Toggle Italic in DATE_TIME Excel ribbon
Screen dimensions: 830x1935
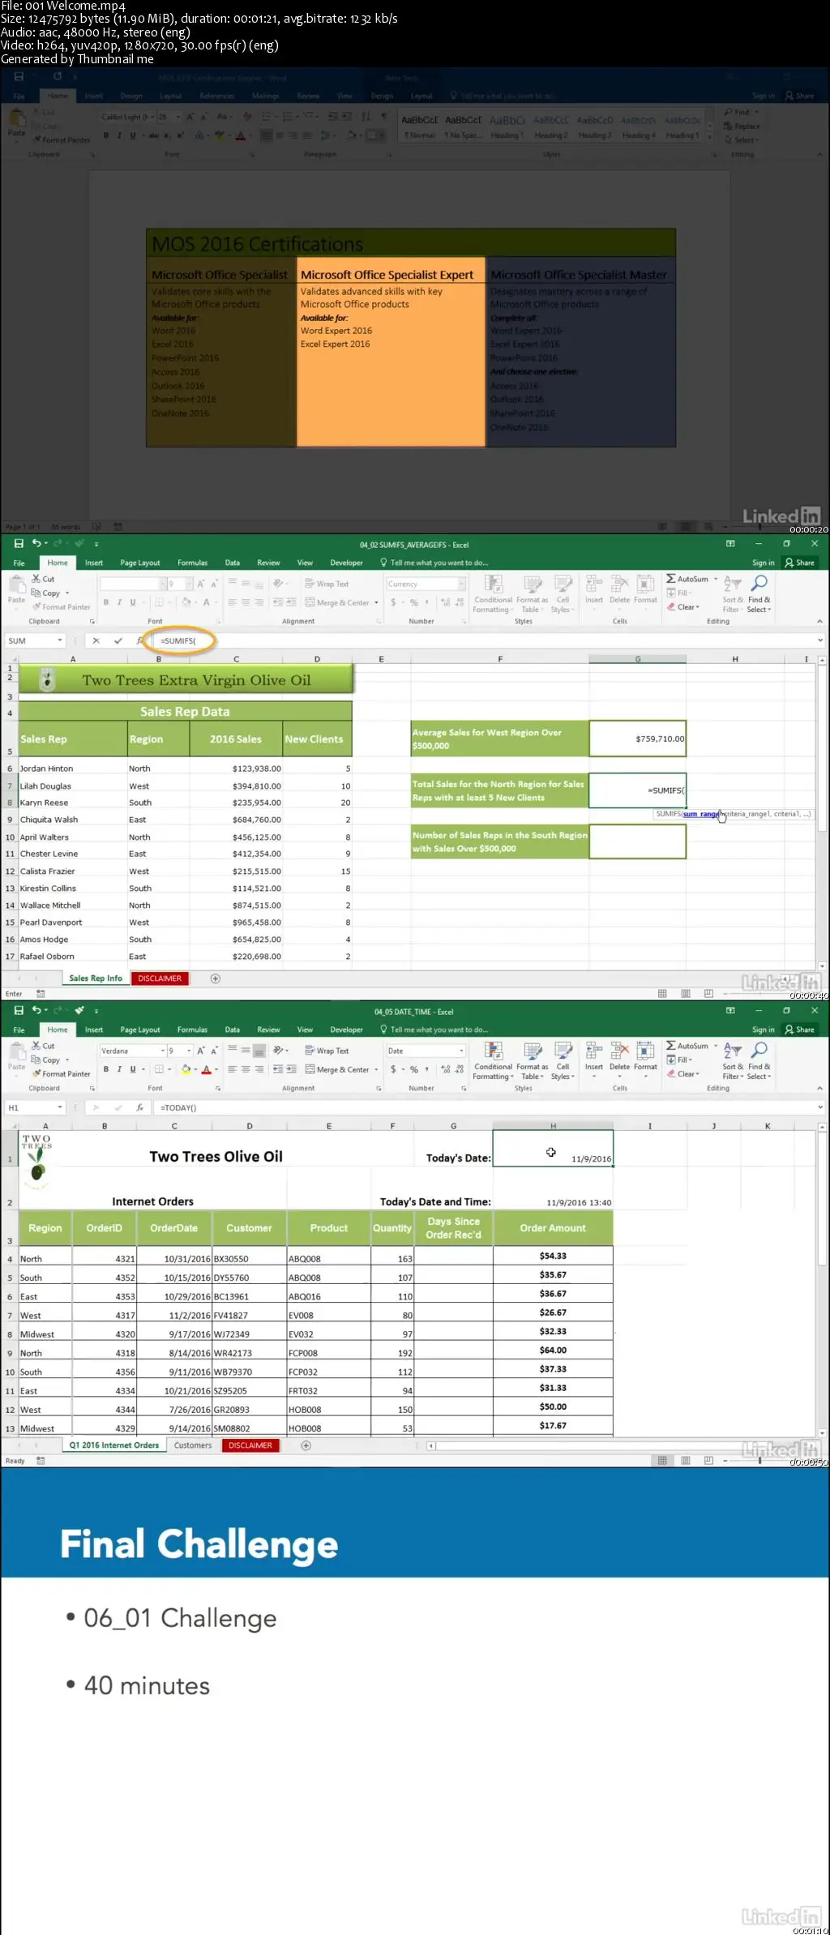tap(119, 1069)
